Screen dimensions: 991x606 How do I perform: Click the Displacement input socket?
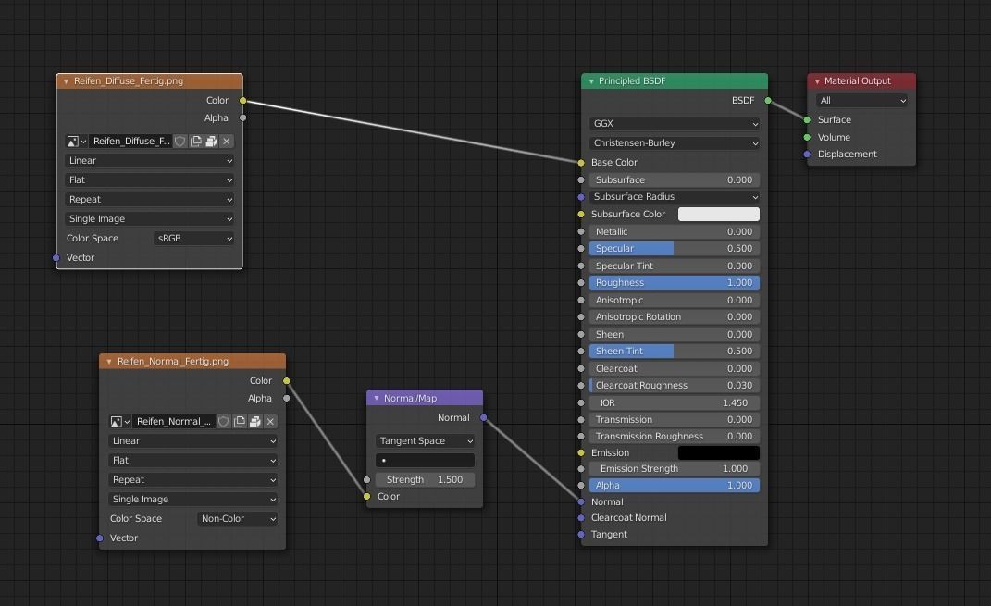click(807, 155)
